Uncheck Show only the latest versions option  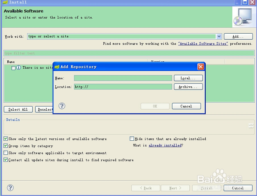[x=5, y=139]
